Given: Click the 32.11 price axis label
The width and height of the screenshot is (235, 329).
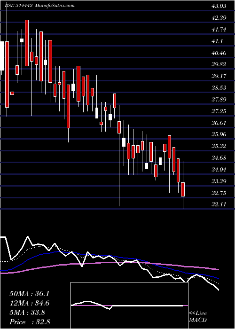Looking at the screenshot, I should pyautogui.click(x=219, y=204).
